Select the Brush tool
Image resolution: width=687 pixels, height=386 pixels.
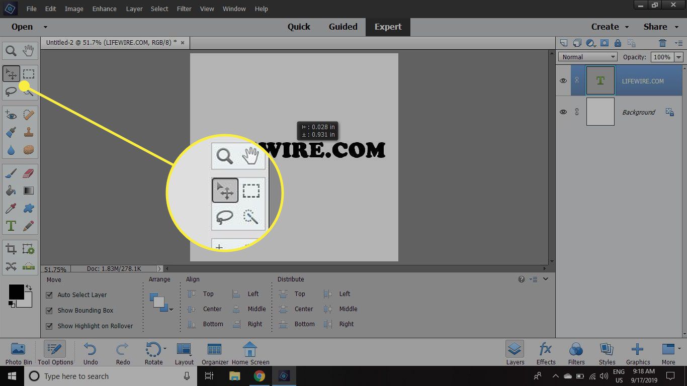pyautogui.click(x=11, y=174)
